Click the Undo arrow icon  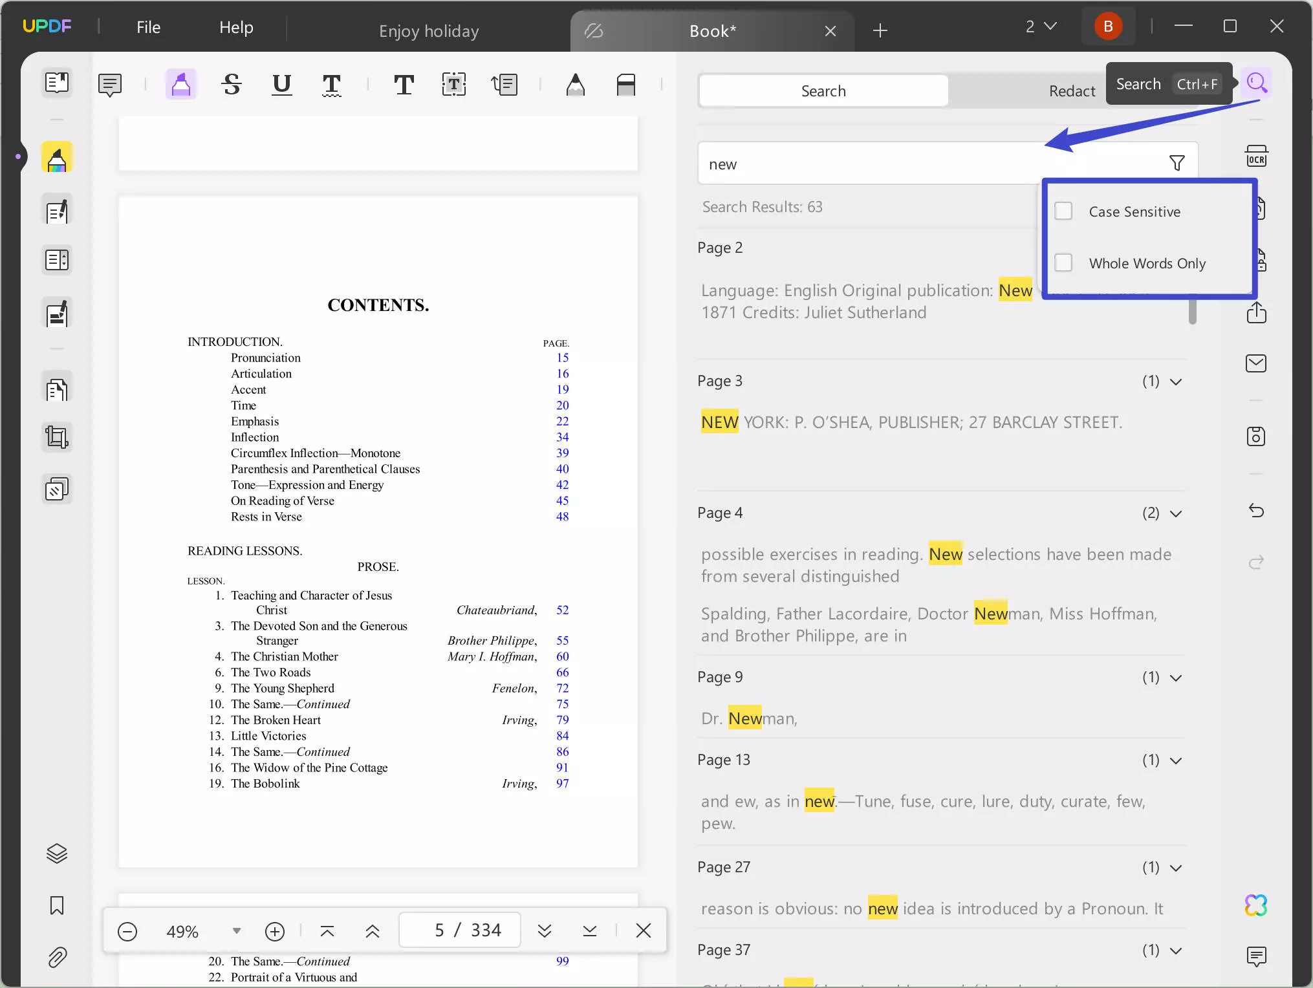[1256, 511]
